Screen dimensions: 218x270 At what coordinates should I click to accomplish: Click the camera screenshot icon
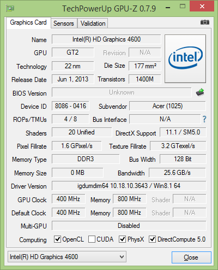coord(205,22)
